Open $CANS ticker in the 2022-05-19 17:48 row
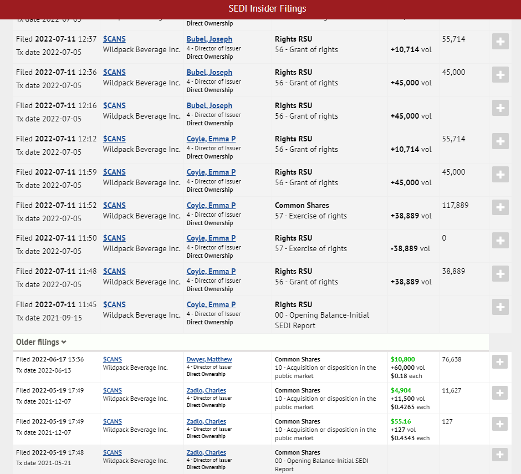 (113, 452)
